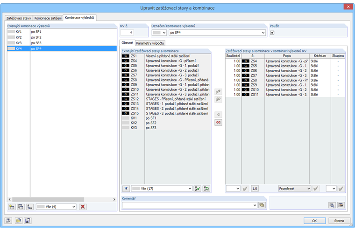Expand the Komentář dropdown
Screen dimensions: 355x232
255,205
